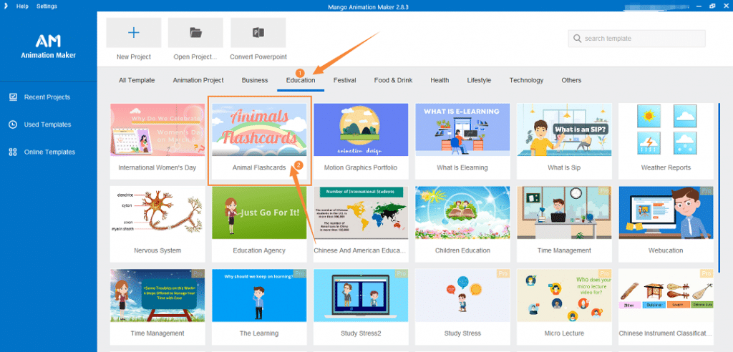Switch to the Food & Drink tab

pos(393,80)
